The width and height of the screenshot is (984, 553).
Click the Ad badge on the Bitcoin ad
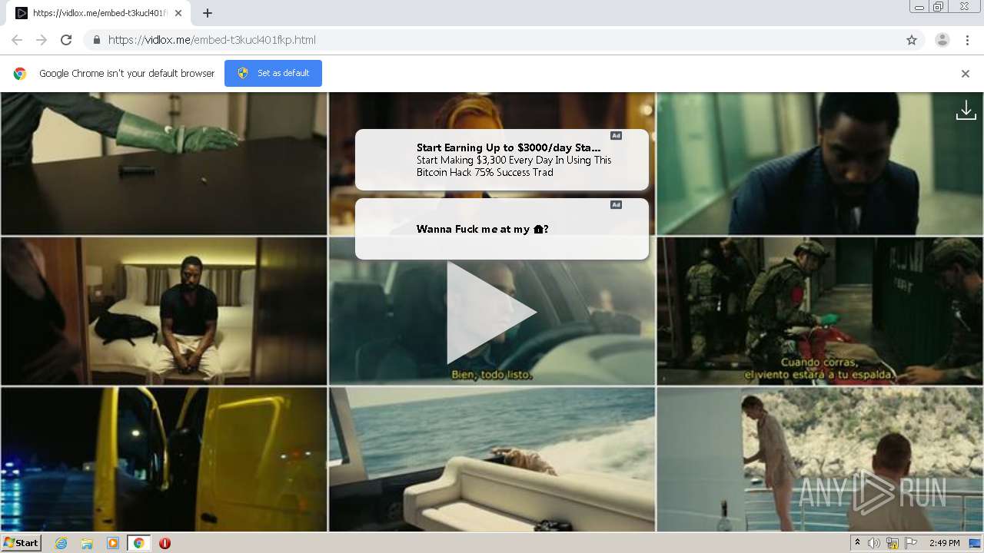tap(616, 135)
